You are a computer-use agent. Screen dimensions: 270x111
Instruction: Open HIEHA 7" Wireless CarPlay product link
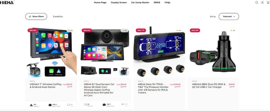46,86
